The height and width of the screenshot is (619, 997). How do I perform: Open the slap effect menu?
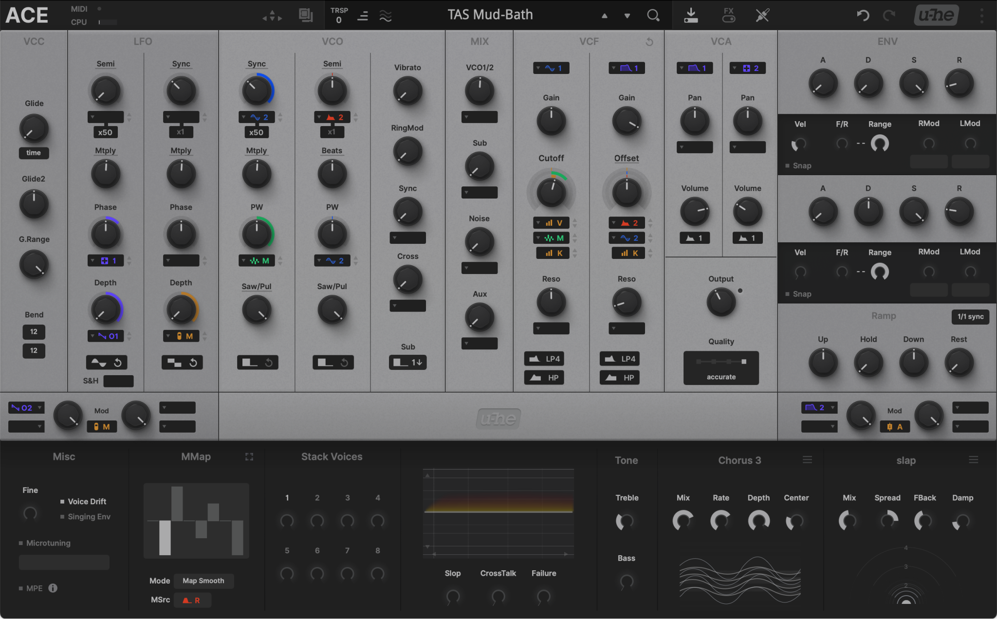click(973, 460)
